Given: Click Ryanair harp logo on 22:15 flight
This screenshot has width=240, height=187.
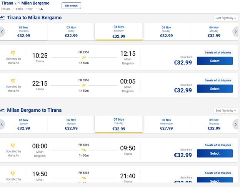Looking at the screenshot, I should pos(13,81).
